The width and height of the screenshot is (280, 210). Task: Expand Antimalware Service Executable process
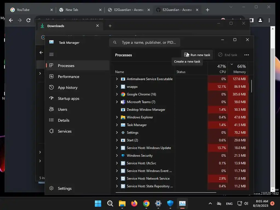tap(117, 79)
